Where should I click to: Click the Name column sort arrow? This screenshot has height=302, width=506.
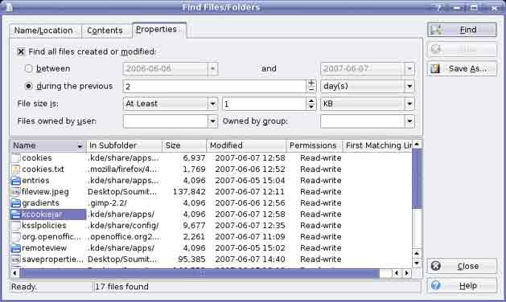[x=80, y=146]
